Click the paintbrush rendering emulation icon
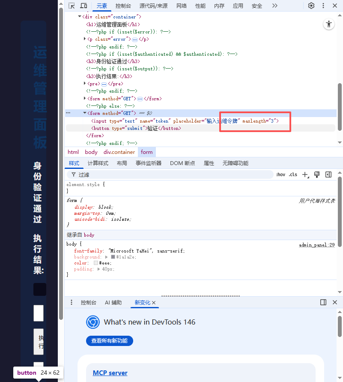 pyautogui.click(x=317, y=174)
